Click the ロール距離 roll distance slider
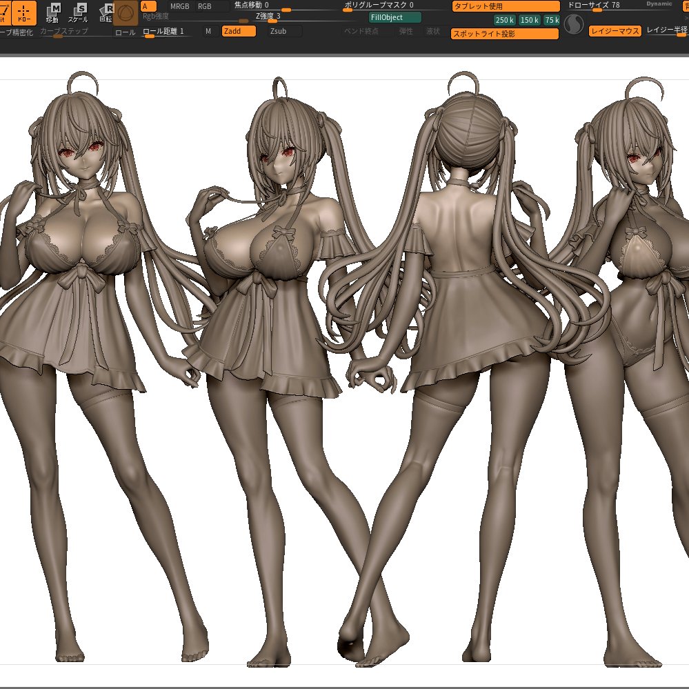 point(167,32)
